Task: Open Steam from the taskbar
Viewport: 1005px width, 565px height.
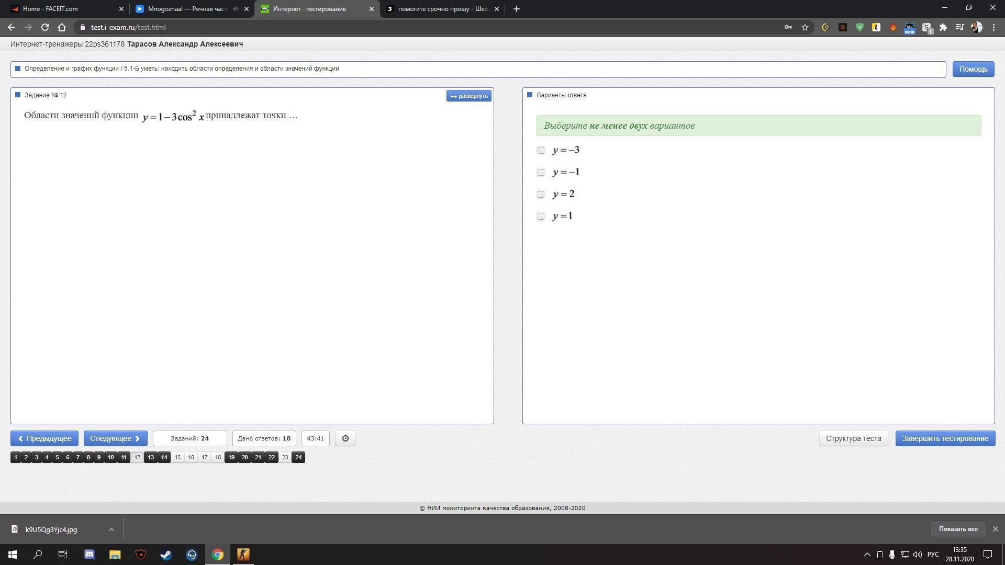Action: [166, 555]
